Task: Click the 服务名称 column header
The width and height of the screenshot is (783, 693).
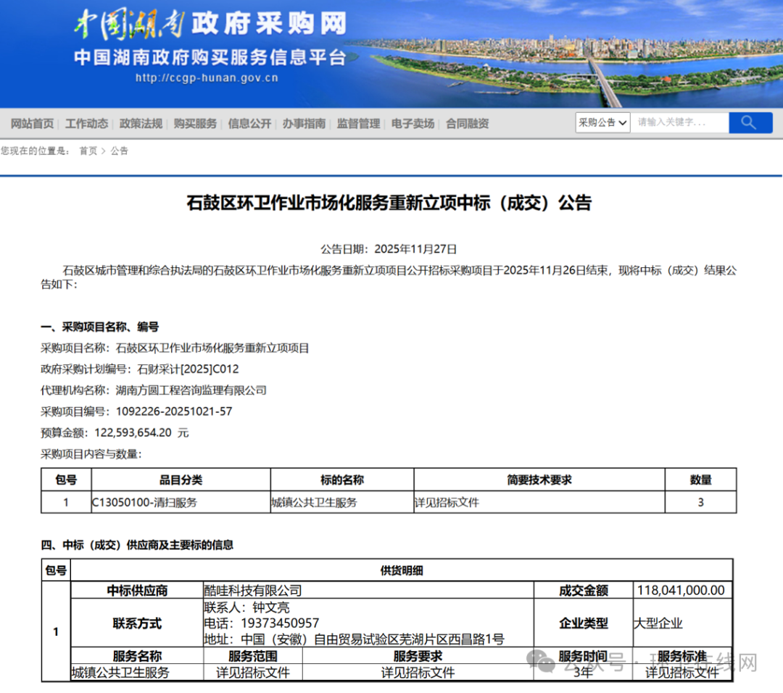Action: tap(137, 656)
